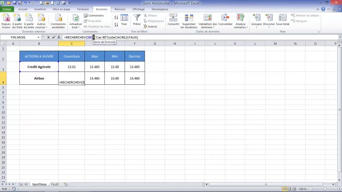Viewport: 342px width, 192px height.
Task: Switch to Page Break Preview icon
Action: click(294, 189)
